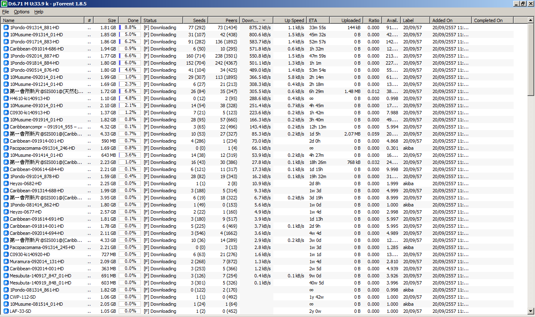
Task: Select the icon next to Mesubuta-140917_847_01-HD
Action: (6, 276)
